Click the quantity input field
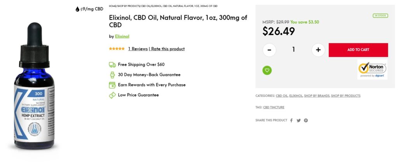The image size is (398, 164). click(x=294, y=50)
